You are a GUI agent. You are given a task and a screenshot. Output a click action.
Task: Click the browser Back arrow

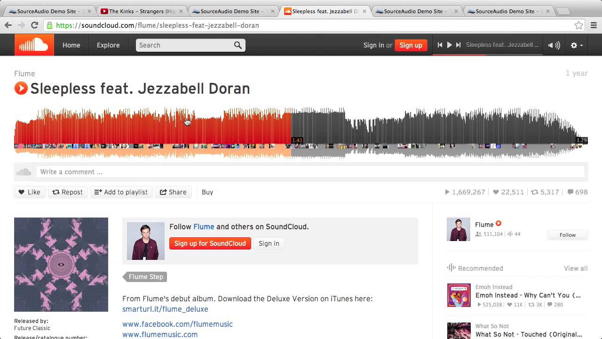click(8, 25)
